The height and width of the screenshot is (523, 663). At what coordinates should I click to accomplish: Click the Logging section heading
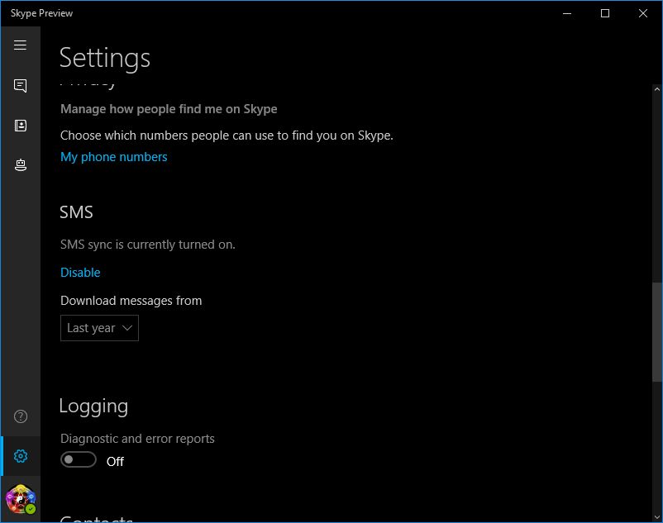93,407
